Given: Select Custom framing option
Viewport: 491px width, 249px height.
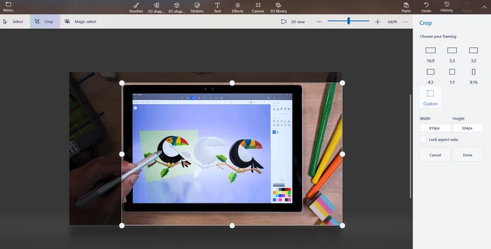Looking at the screenshot, I should 430,97.
